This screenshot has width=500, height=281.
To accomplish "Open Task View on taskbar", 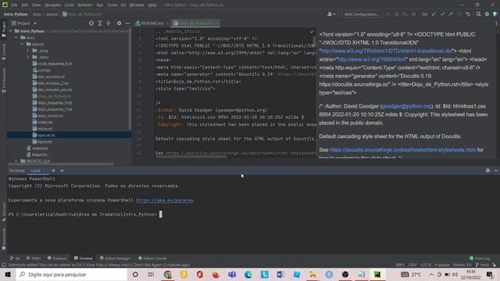I will click(151, 274).
